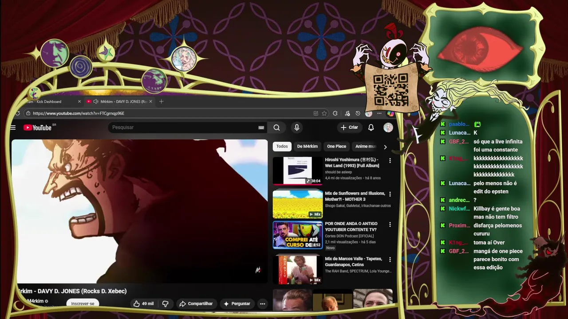Start voice search with the microphone icon
The width and height of the screenshot is (568, 319).
point(297,128)
